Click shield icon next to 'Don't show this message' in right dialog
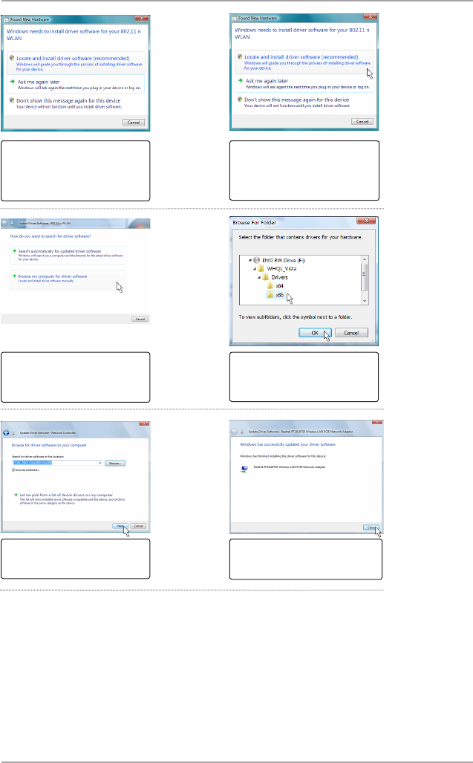 click(x=240, y=100)
